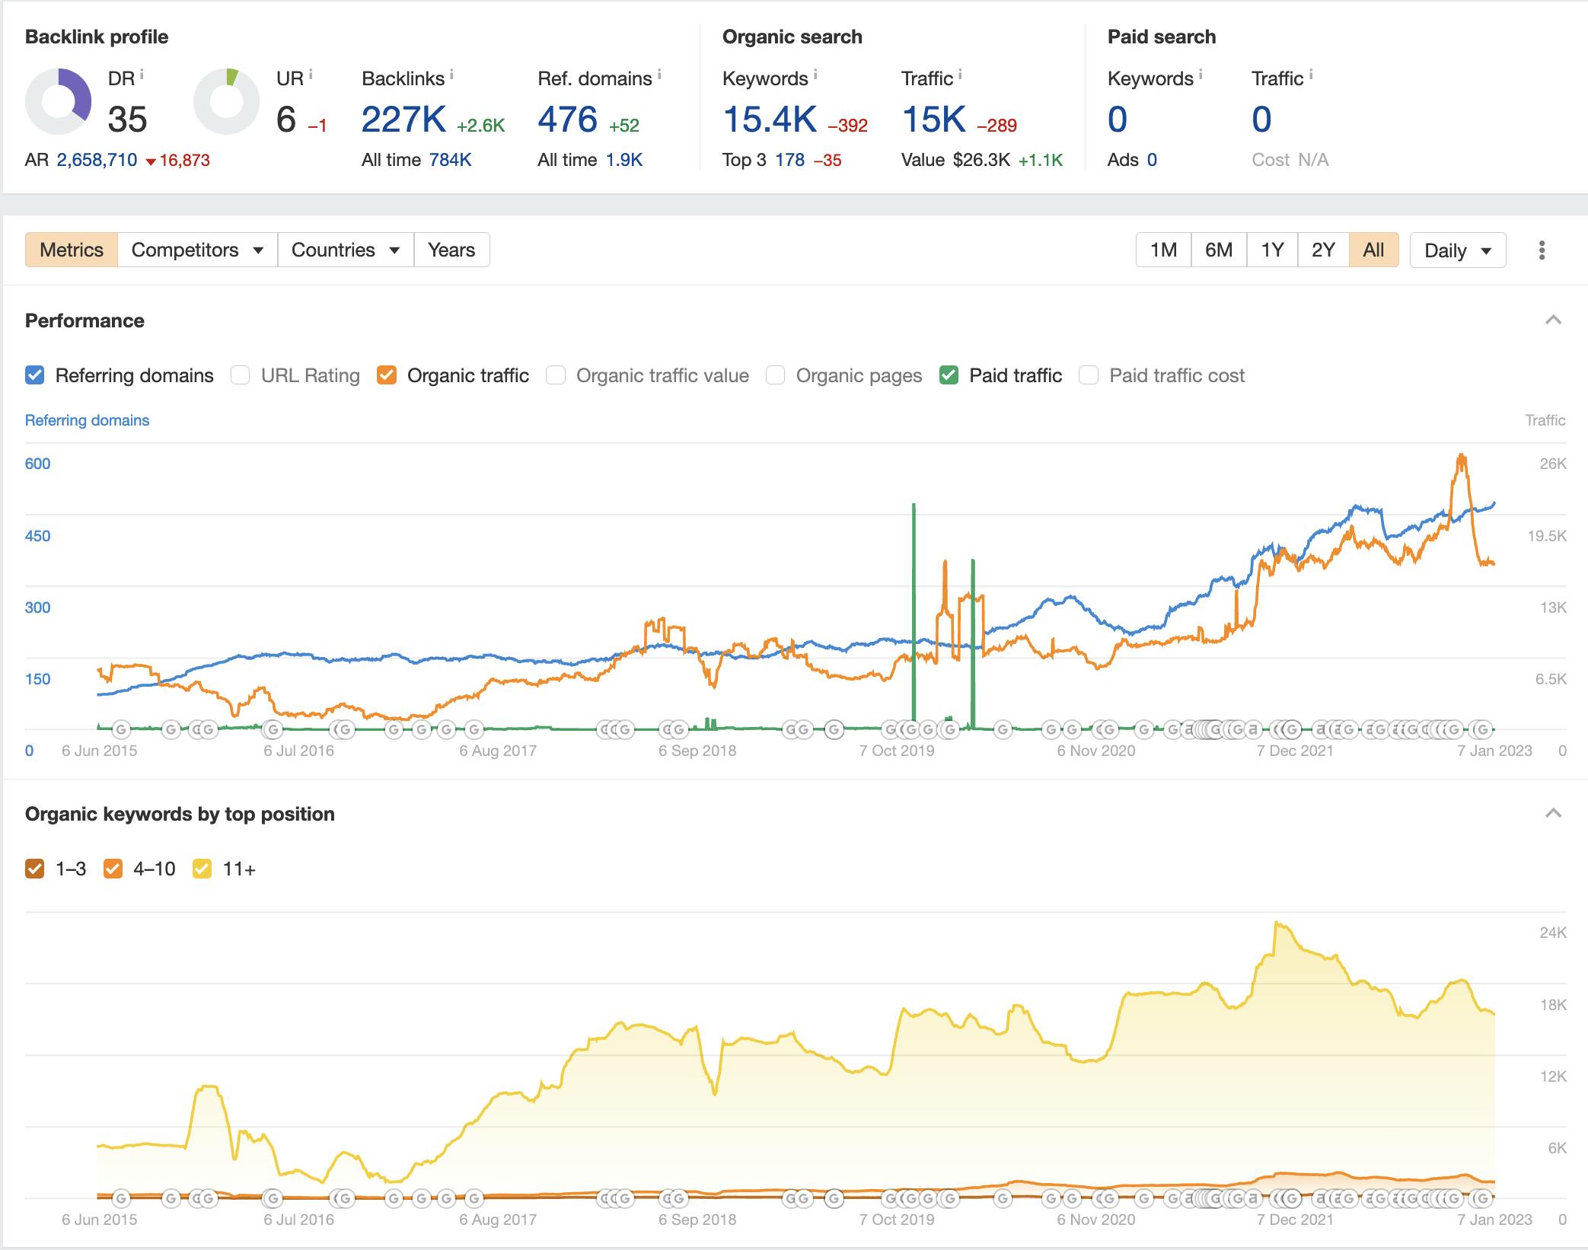Toggle the 11+ position checkbox

[202, 869]
